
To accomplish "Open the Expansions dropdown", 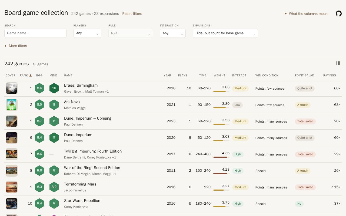I will tap(225, 33).
